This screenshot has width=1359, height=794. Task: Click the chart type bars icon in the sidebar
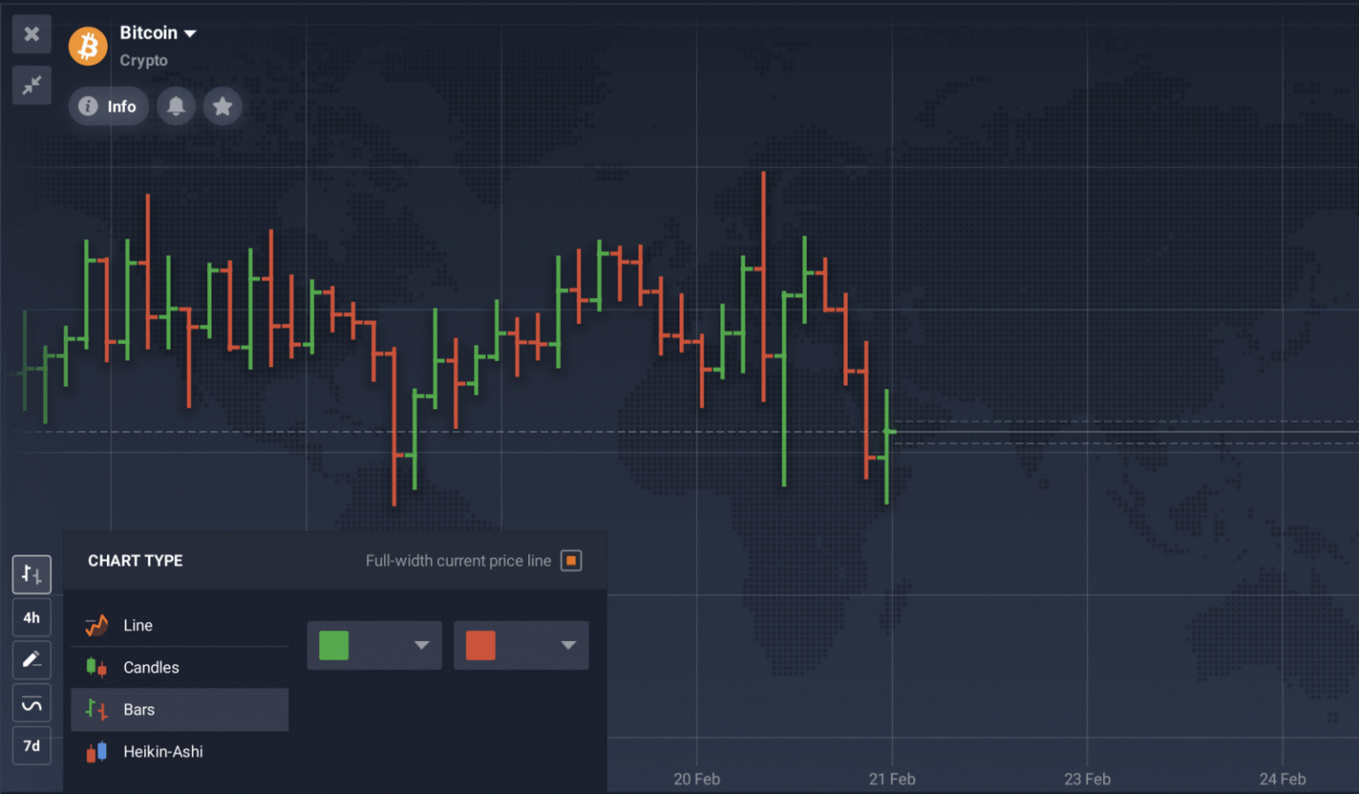point(32,575)
